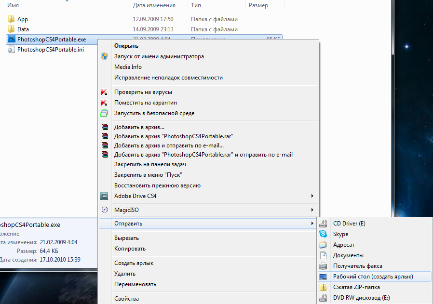This screenshot has width=433, height=304.
Task: Click the Data folder icon
Action: tap(11, 29)
